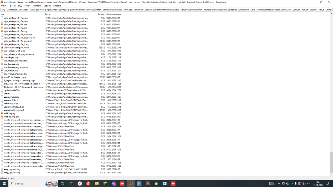Open the Вид menu

[x=20, y=6]
